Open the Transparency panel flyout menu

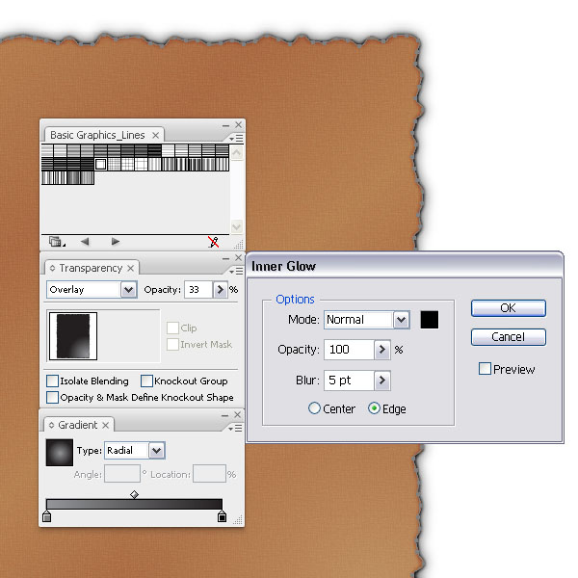[x=236, y=272]
